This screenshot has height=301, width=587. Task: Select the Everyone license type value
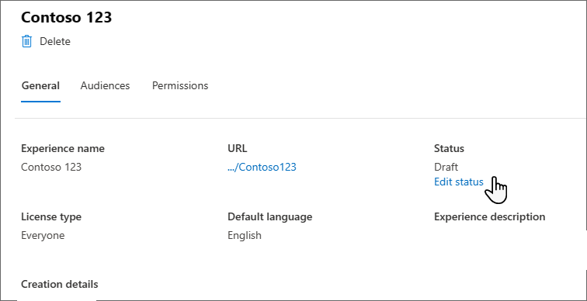[43, 236]
